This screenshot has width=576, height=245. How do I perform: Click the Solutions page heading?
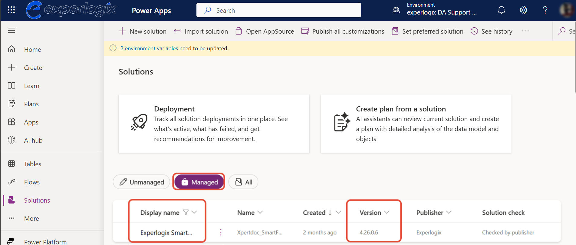coord(136,71)
